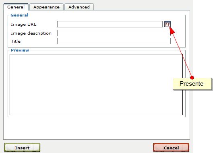The image size is (213, 153).
Task: Click the Cancel button
Action: (x=171, y=147)
